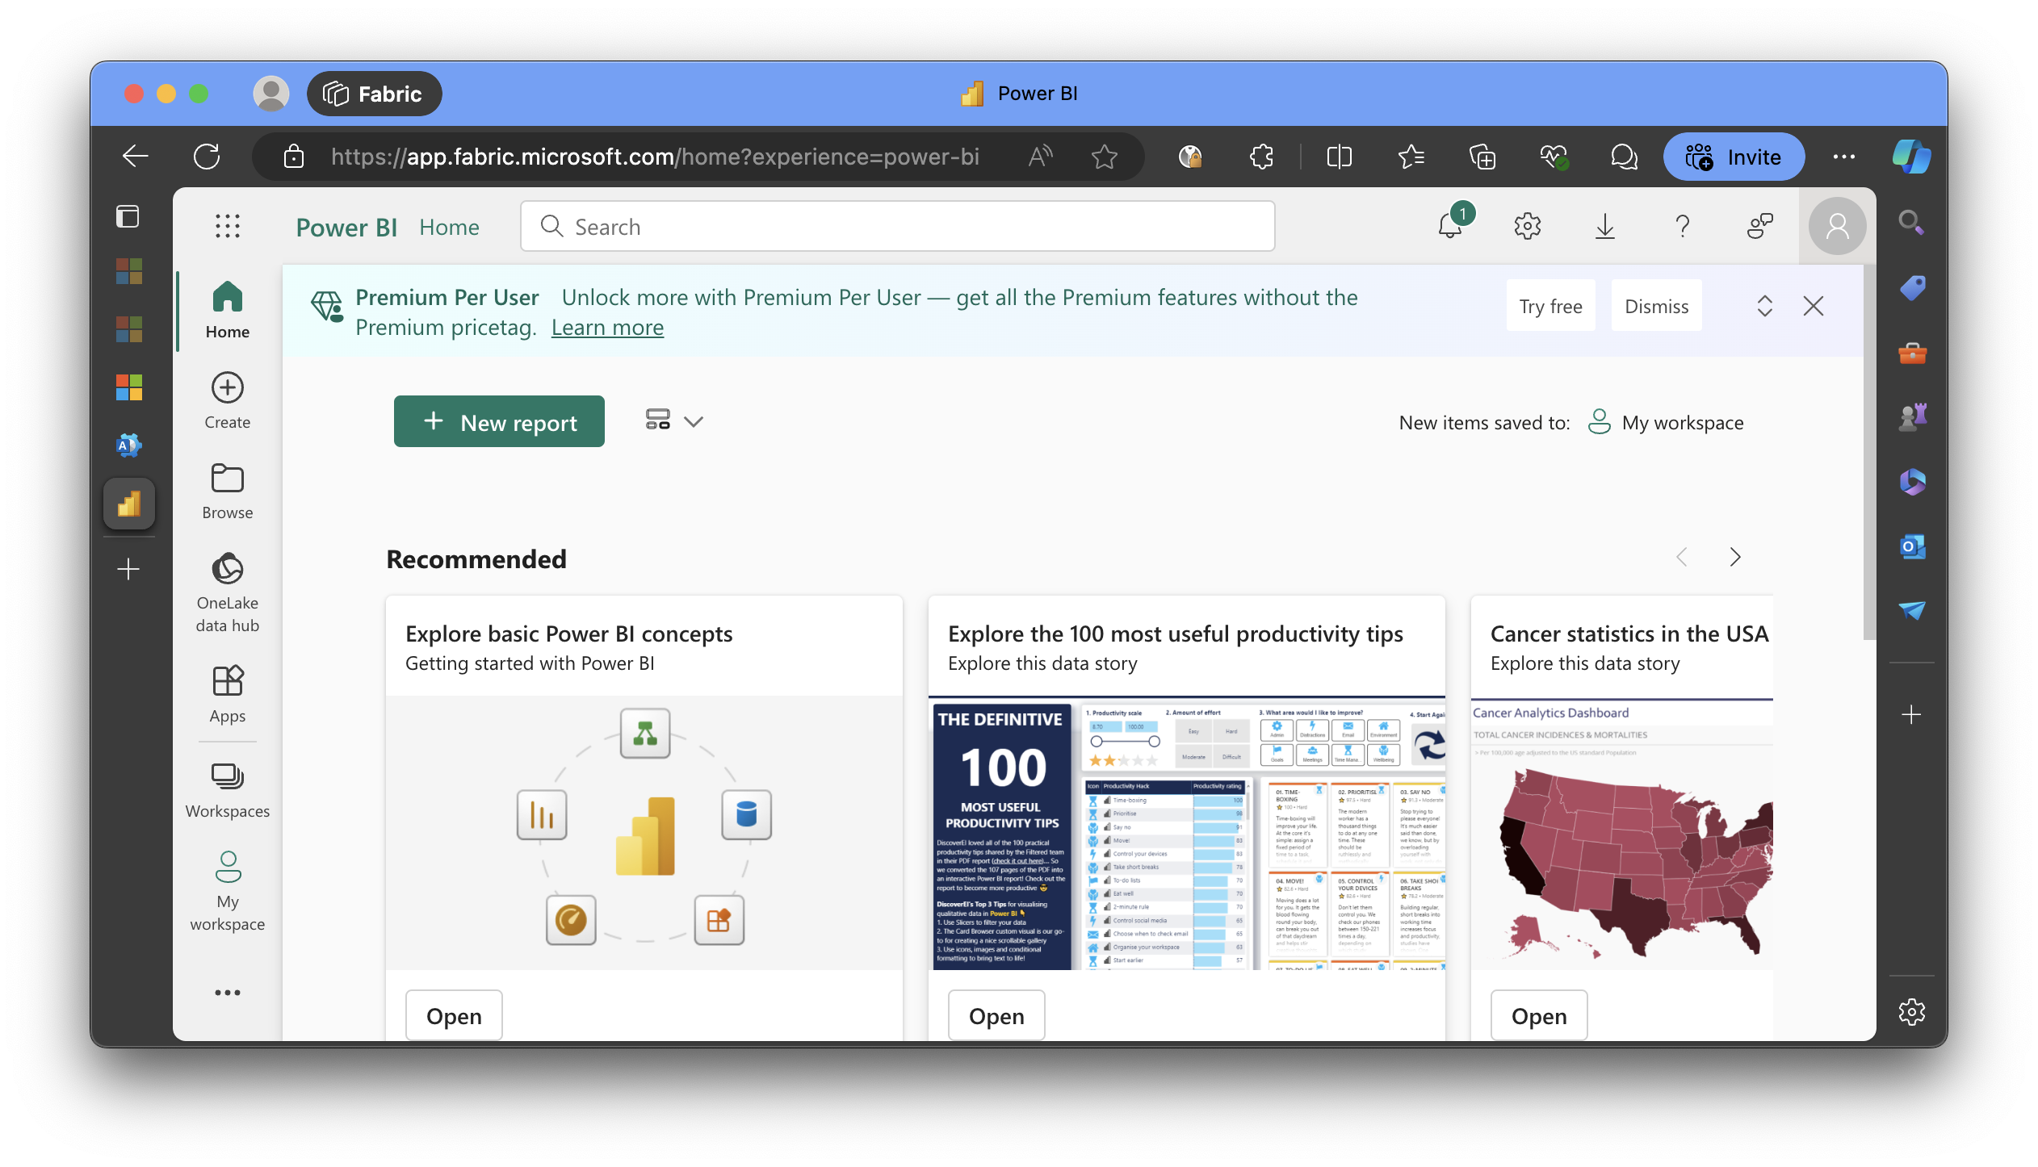
Task: Open My workspace in the navigation pane
Action: click(x=228, y=892)
